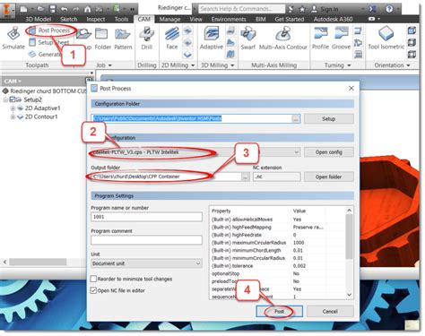Image resolution: width=425 pixels, height=336 pixels.
Task: Choose the Groove turning icon
Action: tap(341, 33)
